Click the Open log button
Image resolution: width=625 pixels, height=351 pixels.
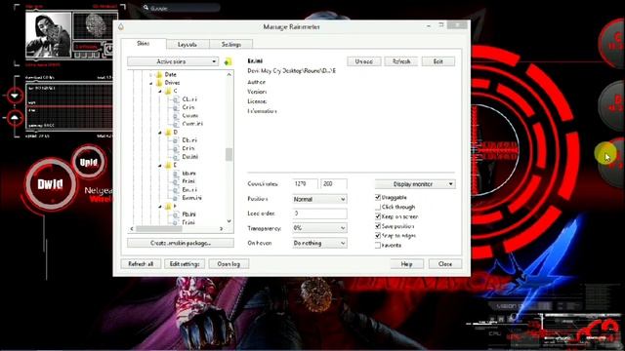click(x=229, y=264)
